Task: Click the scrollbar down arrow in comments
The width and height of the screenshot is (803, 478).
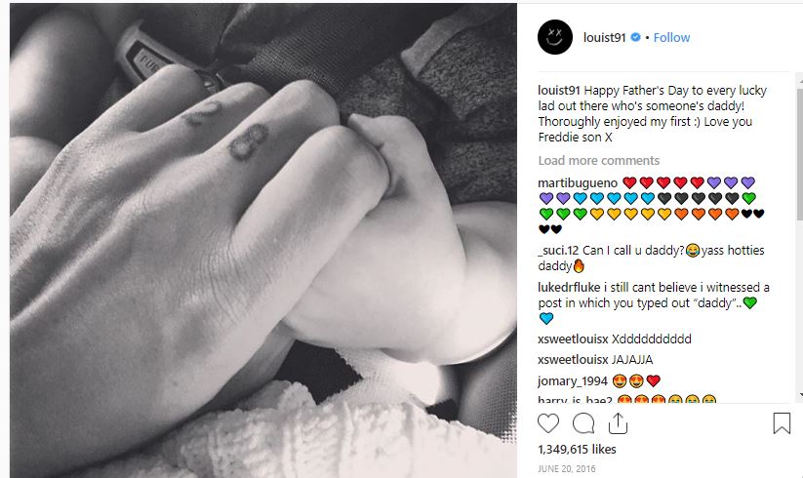Action: (800, 395)
